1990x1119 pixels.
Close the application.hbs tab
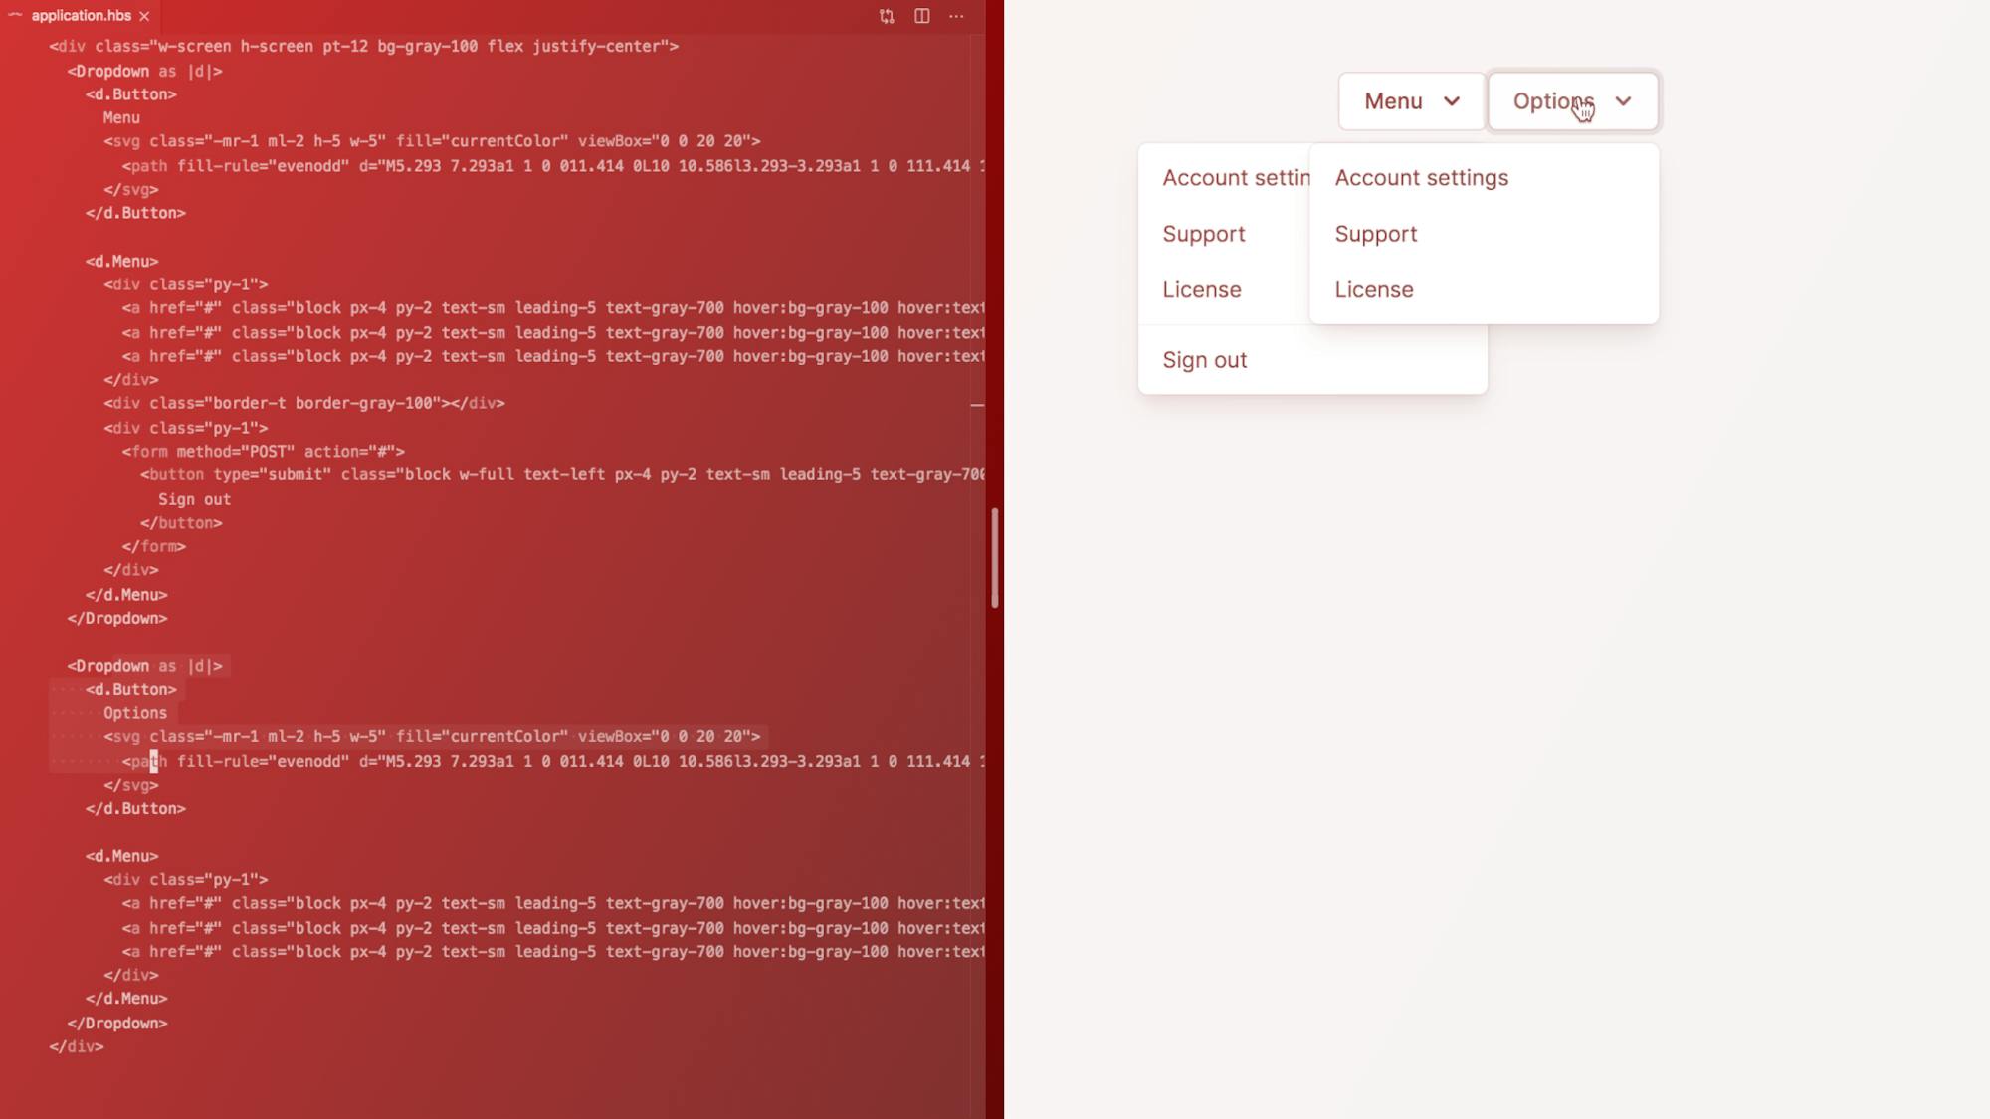pos(143,16)
